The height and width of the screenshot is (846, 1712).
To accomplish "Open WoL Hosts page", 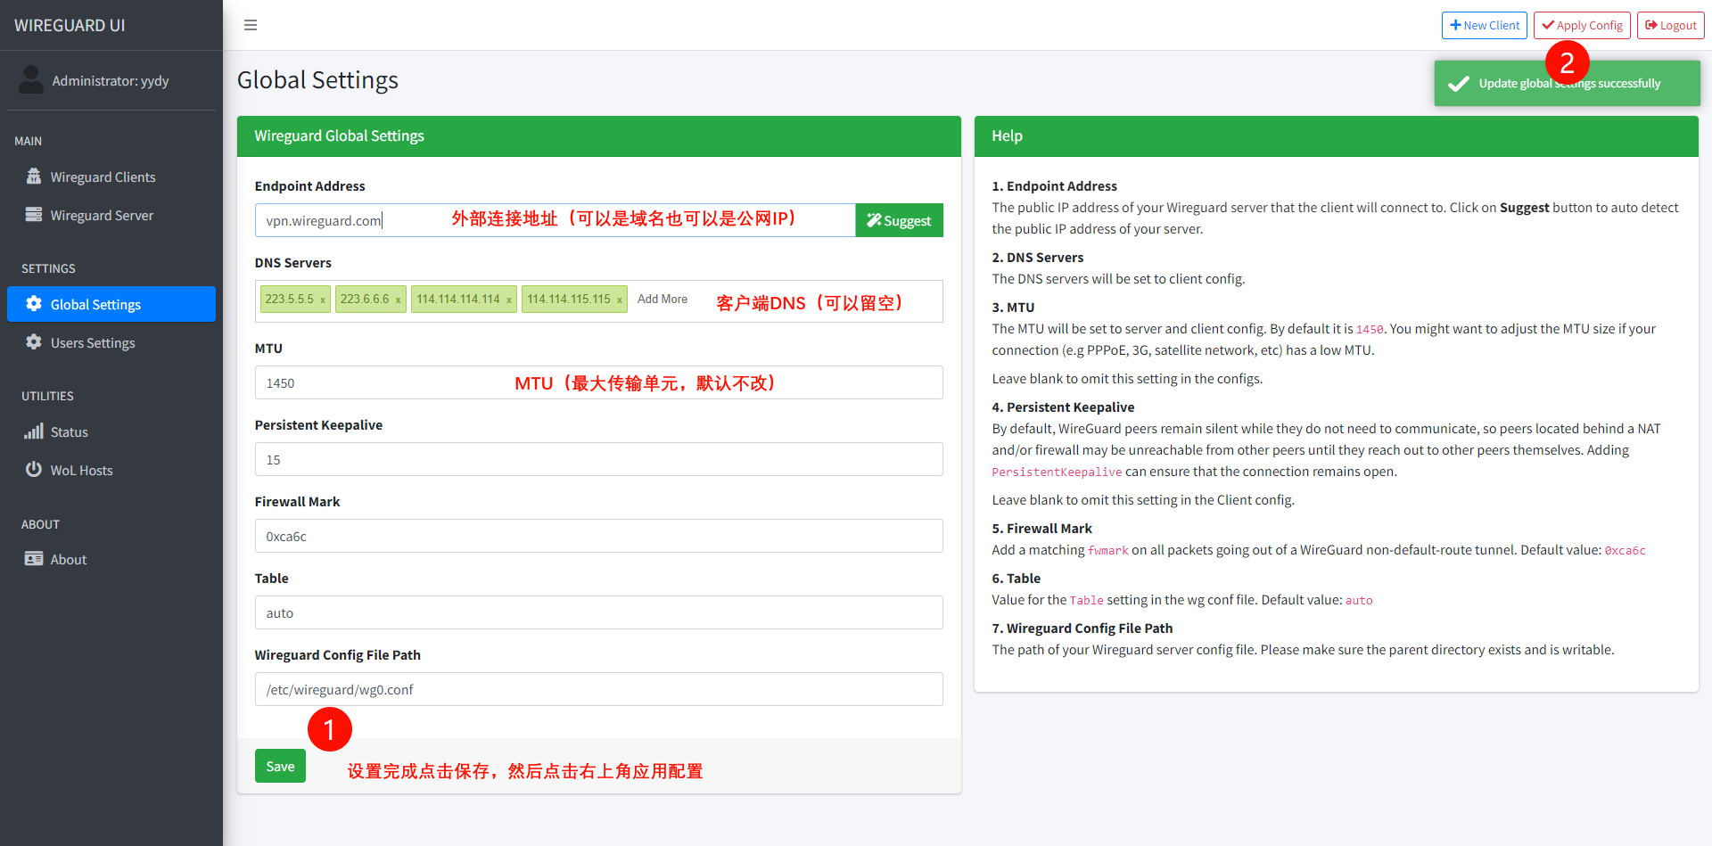I will 111,470.
